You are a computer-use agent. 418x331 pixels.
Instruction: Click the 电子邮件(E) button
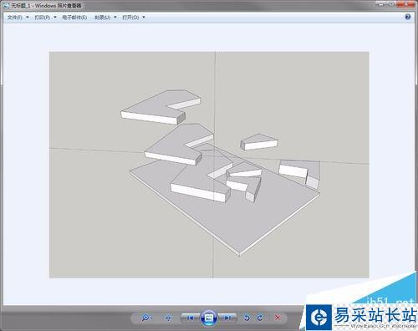[74, 18]
